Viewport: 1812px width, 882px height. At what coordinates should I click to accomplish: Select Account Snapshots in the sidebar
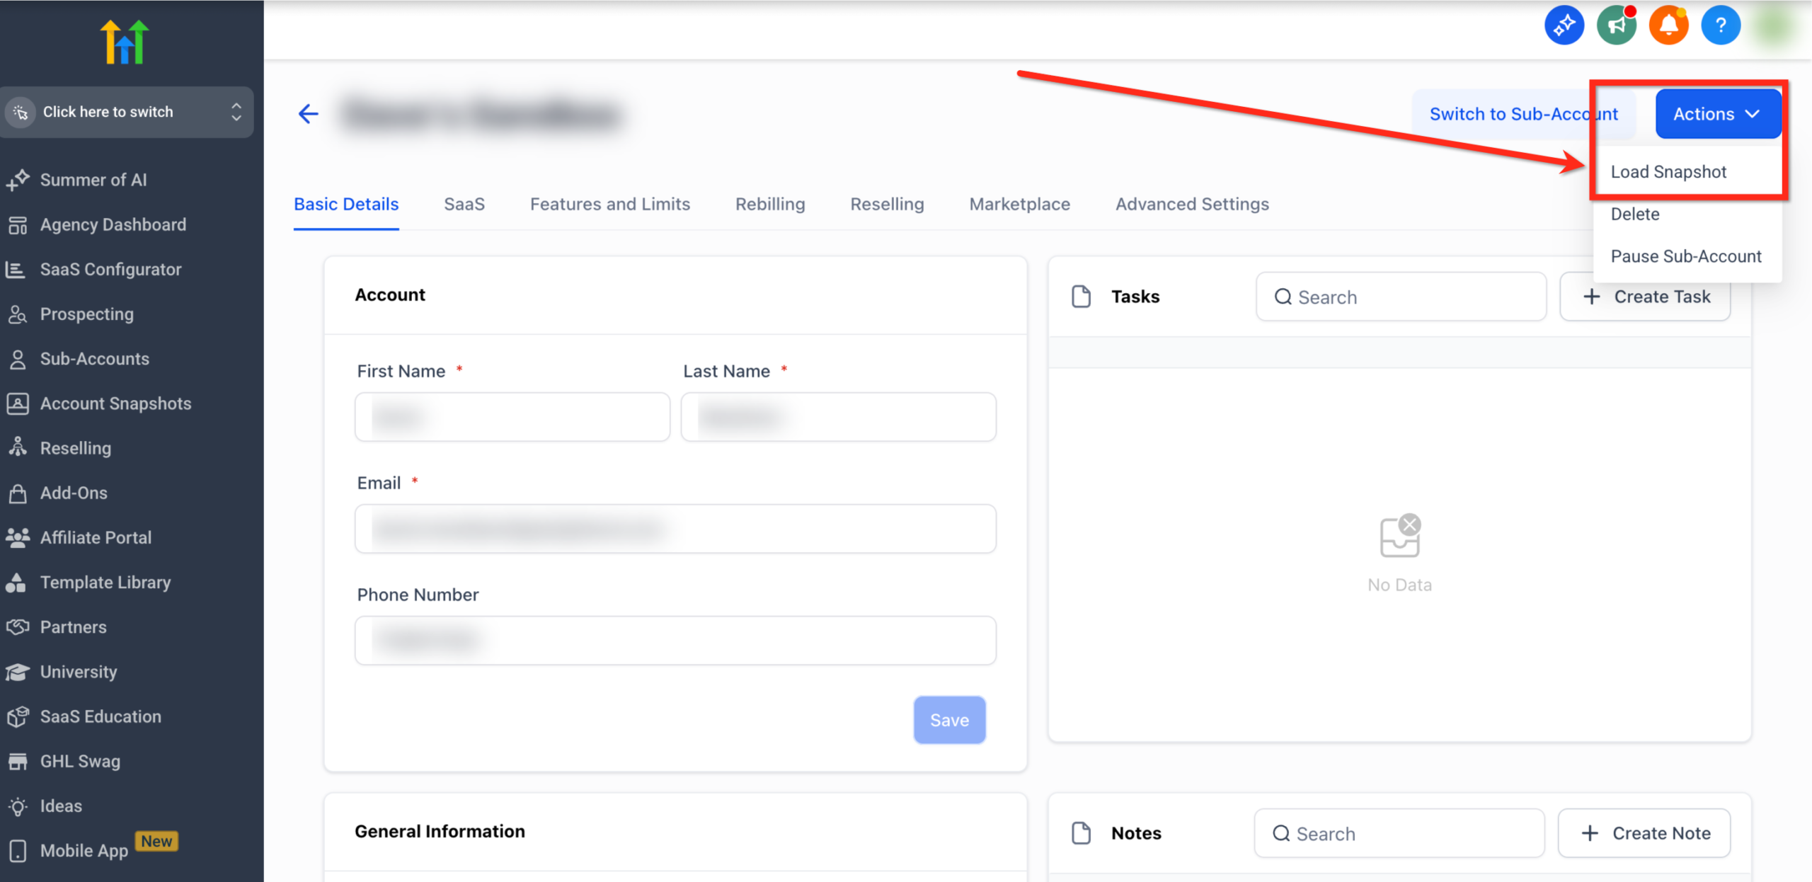(x=115, y=403)
